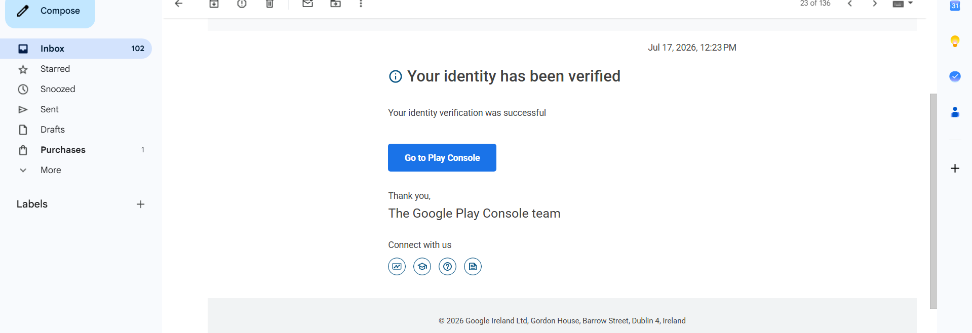Click the Purchases shopping bag icon

coord(23,150)
